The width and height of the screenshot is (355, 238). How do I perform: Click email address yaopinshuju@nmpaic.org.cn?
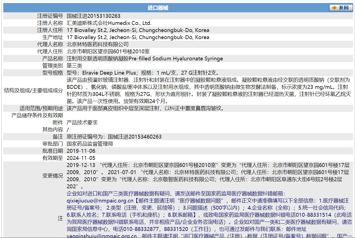(x=102, y=236)
